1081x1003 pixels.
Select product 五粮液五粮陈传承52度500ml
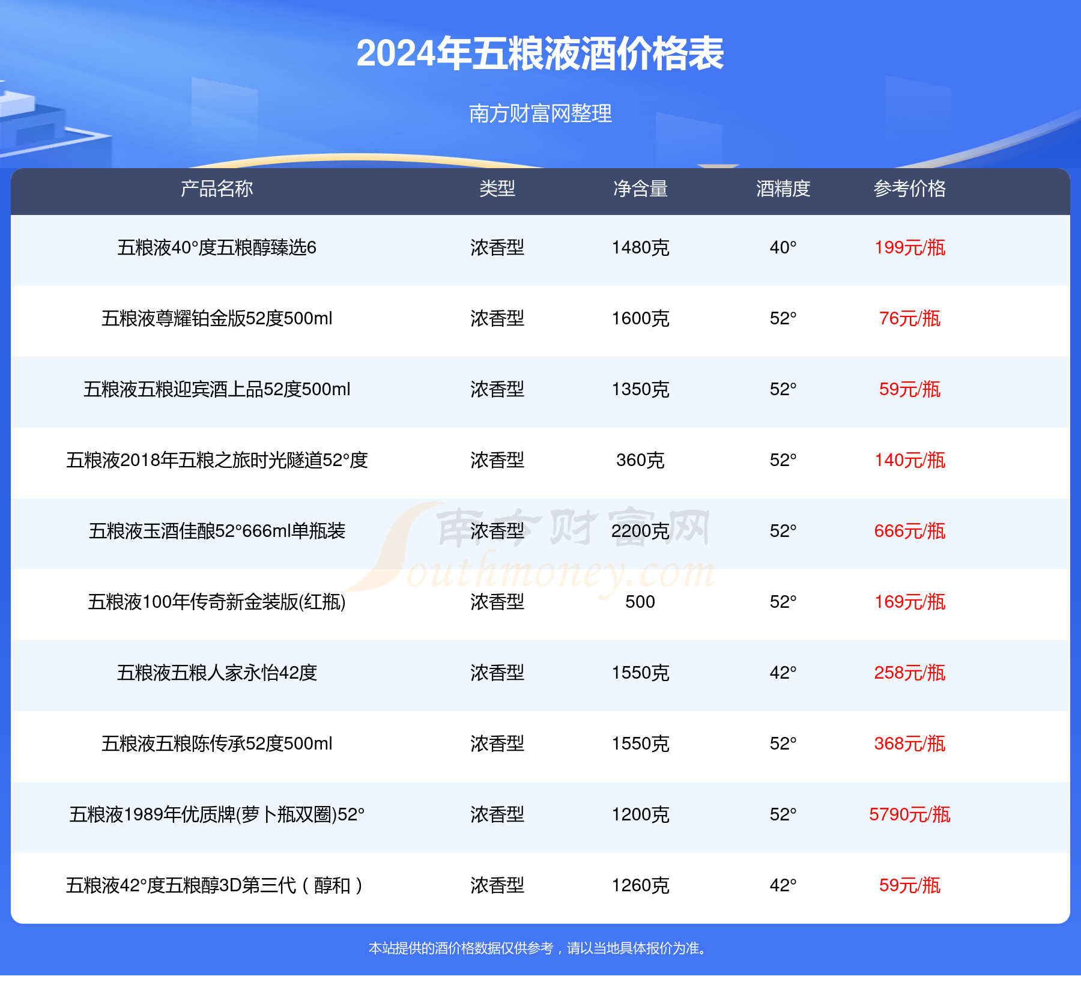(217, 744)
